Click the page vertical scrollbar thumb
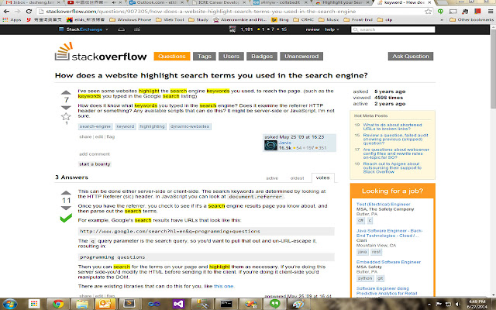This screenshot has height=310, width=496. (493, 68)
